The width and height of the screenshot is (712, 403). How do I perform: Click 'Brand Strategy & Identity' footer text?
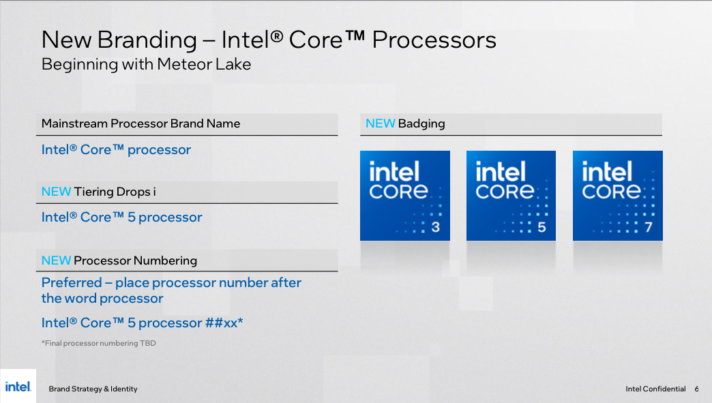(x=93, y=389)
